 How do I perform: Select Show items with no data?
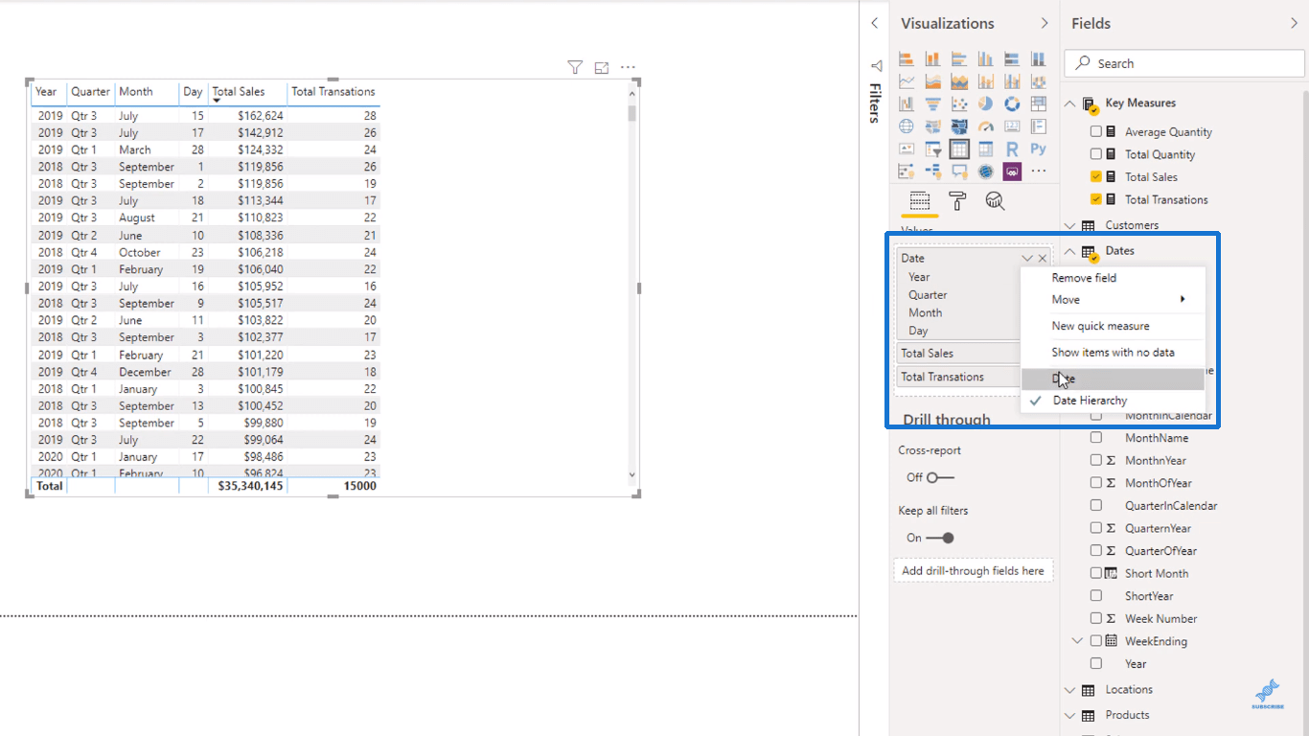tap(1113, 353)
